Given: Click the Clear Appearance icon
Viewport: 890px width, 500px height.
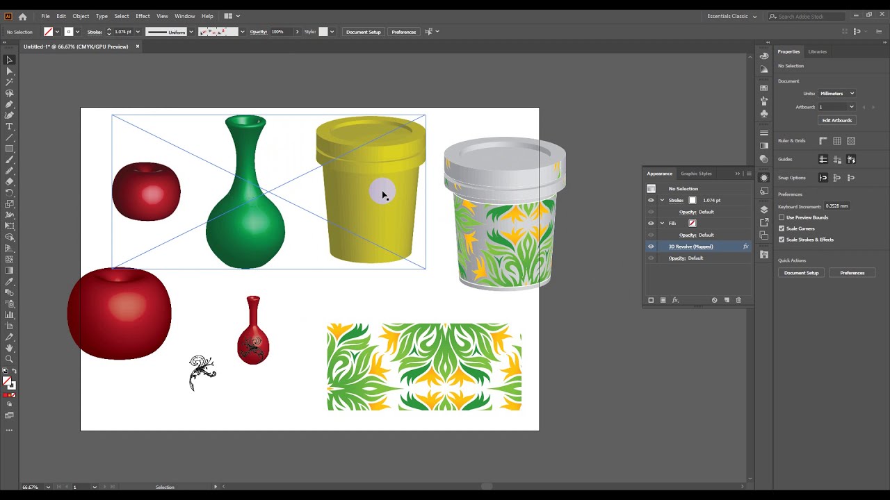Looking at the screenshot, I should click(714, 300).
